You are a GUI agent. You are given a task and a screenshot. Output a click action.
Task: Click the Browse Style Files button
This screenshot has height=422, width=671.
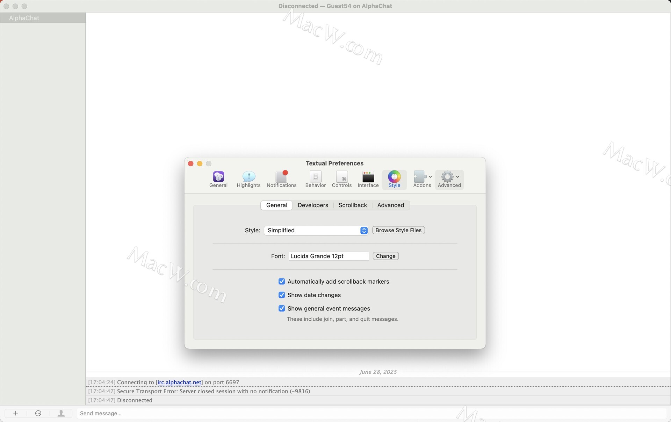tap(398, 230)
